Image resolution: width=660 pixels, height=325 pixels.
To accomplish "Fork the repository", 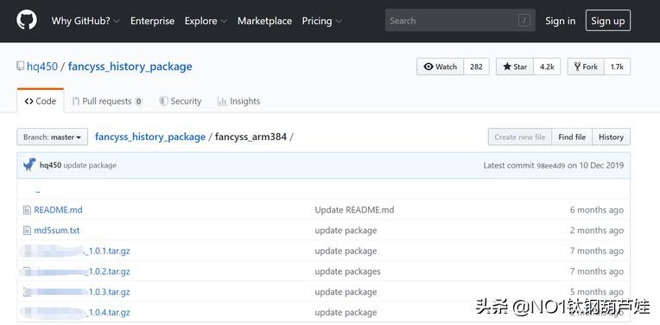I will click(x=586, y=67).
